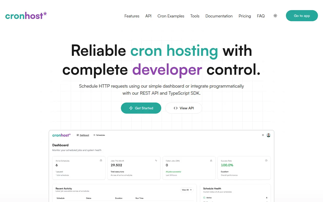Click the lightning bolt icon in Get Started

(131, 108)
